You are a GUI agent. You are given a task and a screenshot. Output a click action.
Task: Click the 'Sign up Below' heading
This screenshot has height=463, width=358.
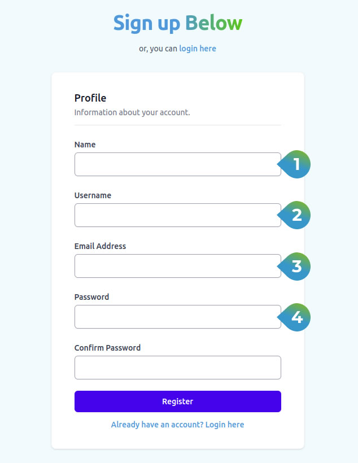(x=177, y=23)
